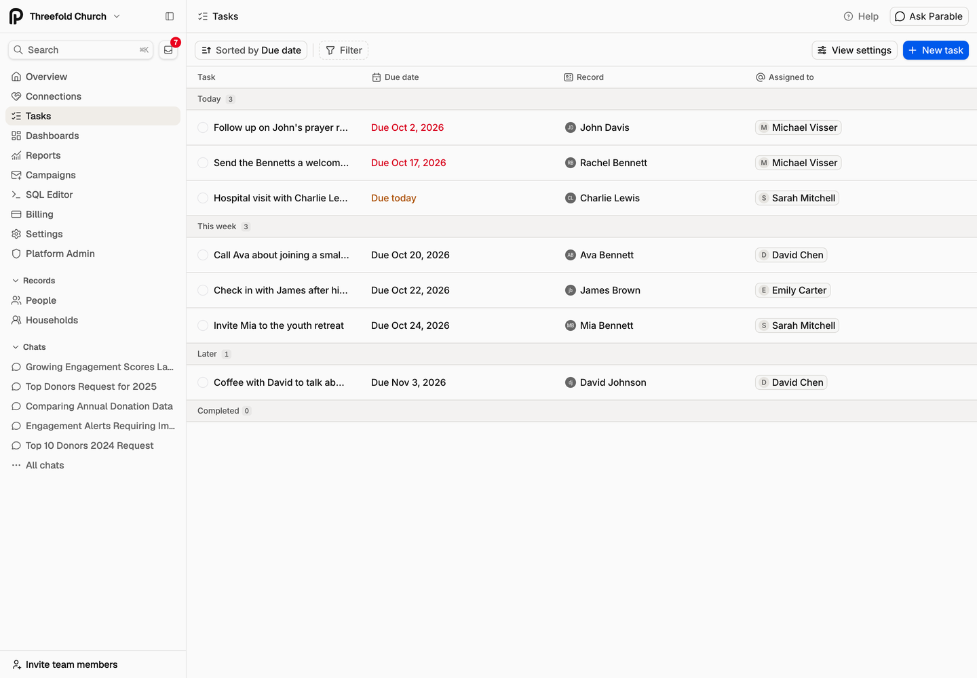Open the inbox notifications icon
Viewport: 977px width, 678px height.
[168, 50]
